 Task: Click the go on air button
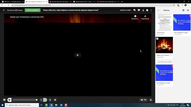pos(125,10)
